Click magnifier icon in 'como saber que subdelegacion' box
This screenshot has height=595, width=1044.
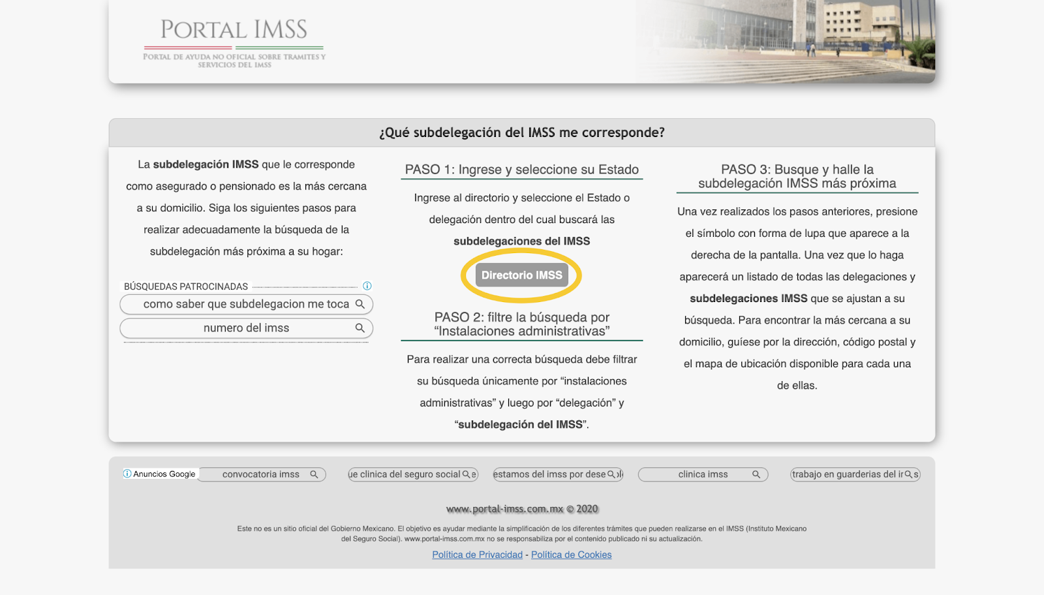(x=360, y=304)
